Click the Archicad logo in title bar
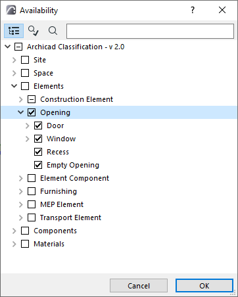 point(11,10)
